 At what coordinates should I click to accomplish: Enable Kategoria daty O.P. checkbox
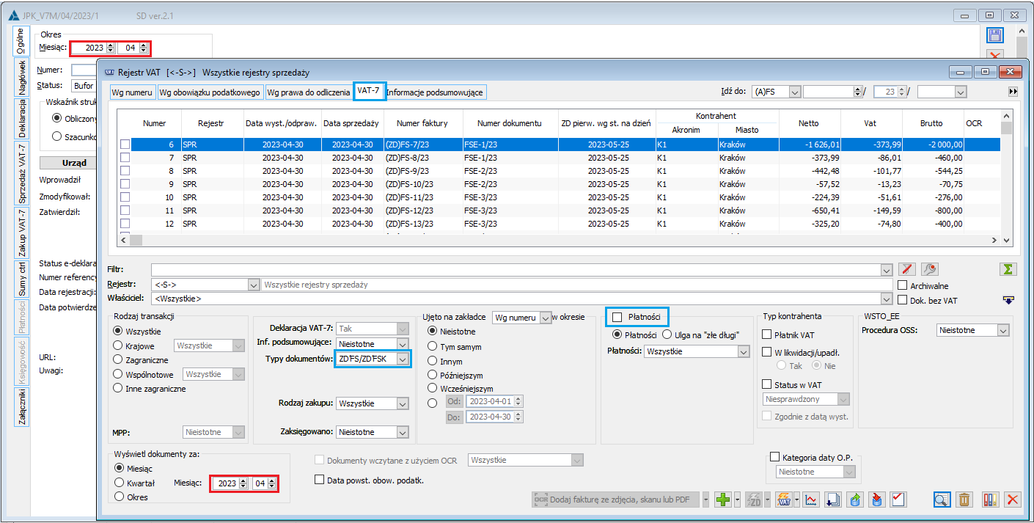coord(775,457)
